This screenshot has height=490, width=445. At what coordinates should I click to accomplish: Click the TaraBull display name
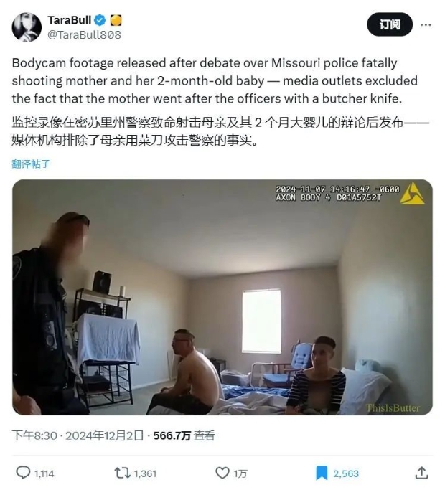69,20
